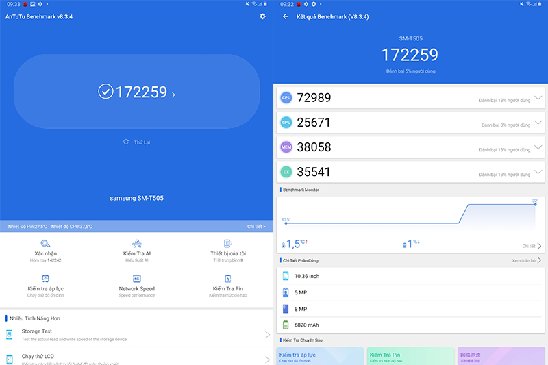
Task: Open the total score 172259 button with the checkmark
Action: 136,92
